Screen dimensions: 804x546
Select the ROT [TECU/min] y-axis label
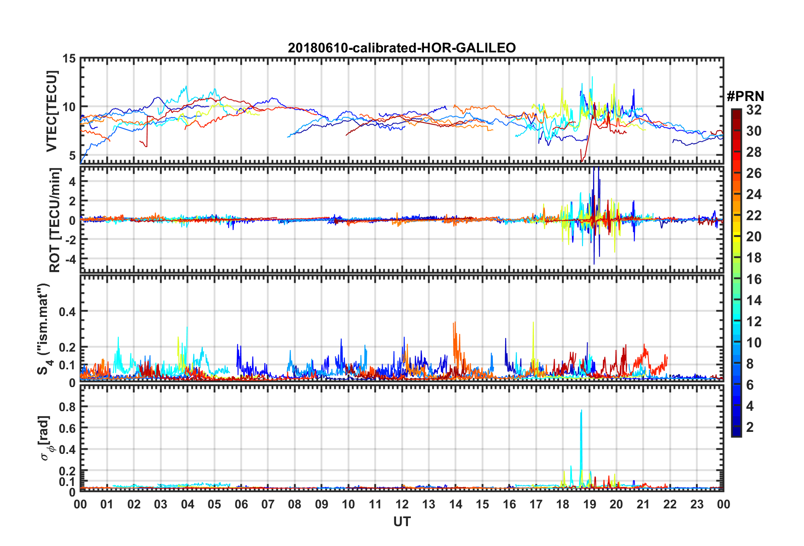pos(55,220)
